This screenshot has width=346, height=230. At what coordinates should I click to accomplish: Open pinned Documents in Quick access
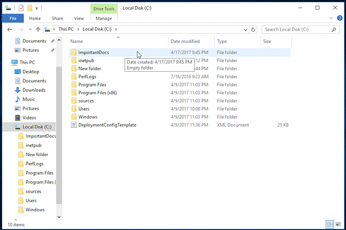(x=34, y=41)
